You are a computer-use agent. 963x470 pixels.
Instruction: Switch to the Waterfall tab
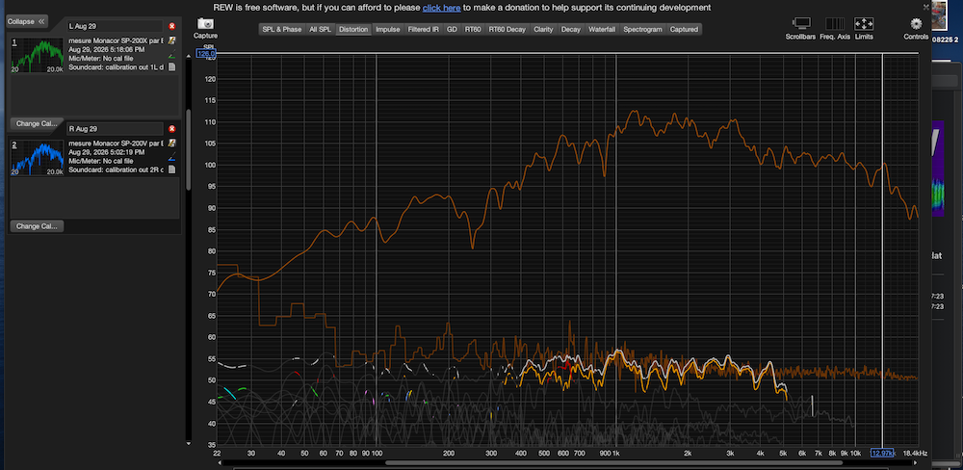(601, 29)
